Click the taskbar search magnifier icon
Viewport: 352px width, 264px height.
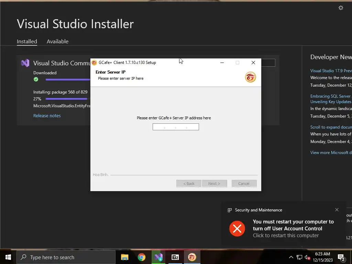[x=23, y=257]
